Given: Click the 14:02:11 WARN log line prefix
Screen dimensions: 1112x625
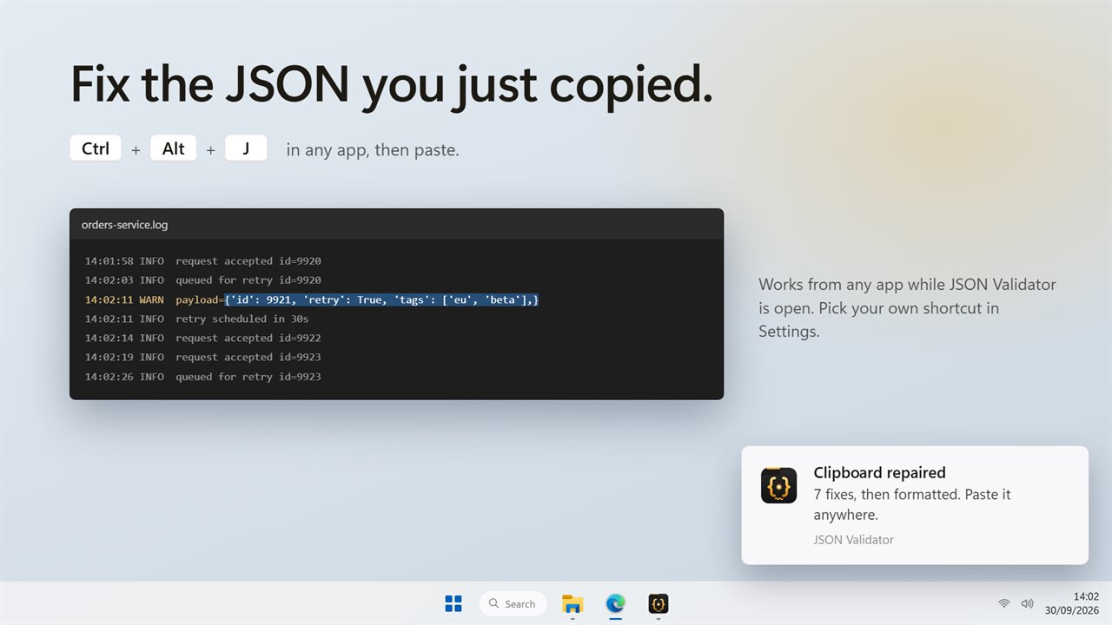Looking at the screenshot, I should pos(124,299).
